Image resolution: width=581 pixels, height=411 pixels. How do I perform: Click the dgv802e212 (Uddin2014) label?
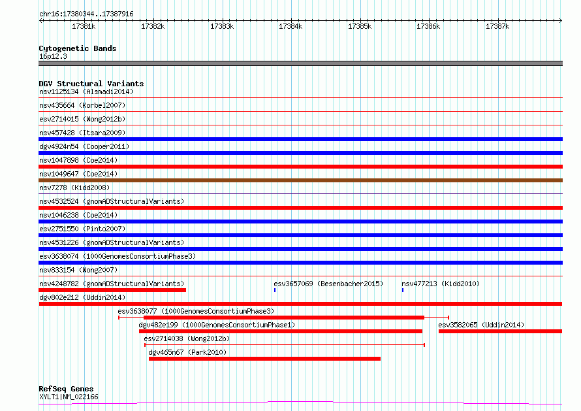pyautogui.click(x=82, y=297)
